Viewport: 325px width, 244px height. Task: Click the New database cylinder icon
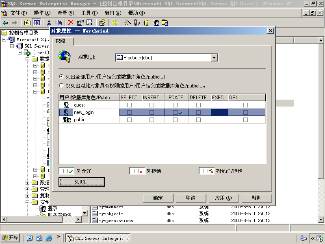pos(146,23)
